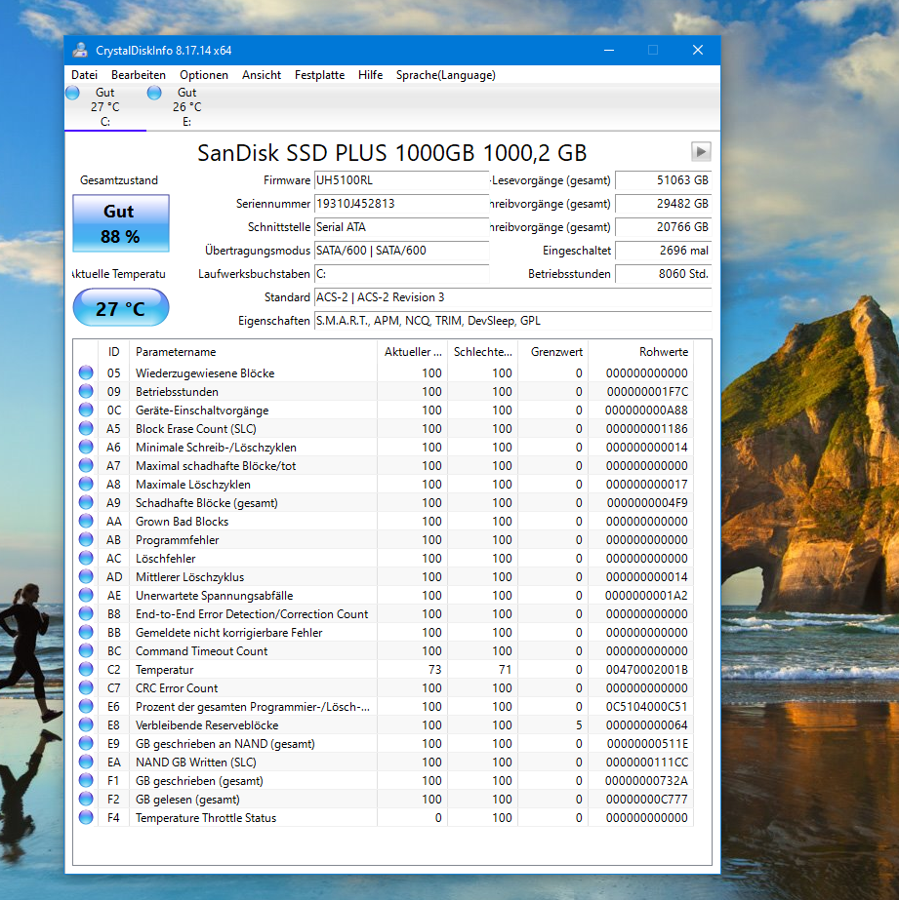Click the Laufwerksbuchstaben field C:
Viewport: 899px width, 900px height.
pyautogui.click(x=401, y=274)
